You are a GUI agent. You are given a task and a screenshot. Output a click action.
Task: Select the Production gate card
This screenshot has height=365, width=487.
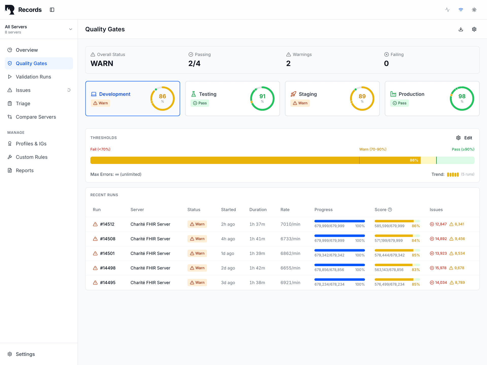(x=432, y=99)
